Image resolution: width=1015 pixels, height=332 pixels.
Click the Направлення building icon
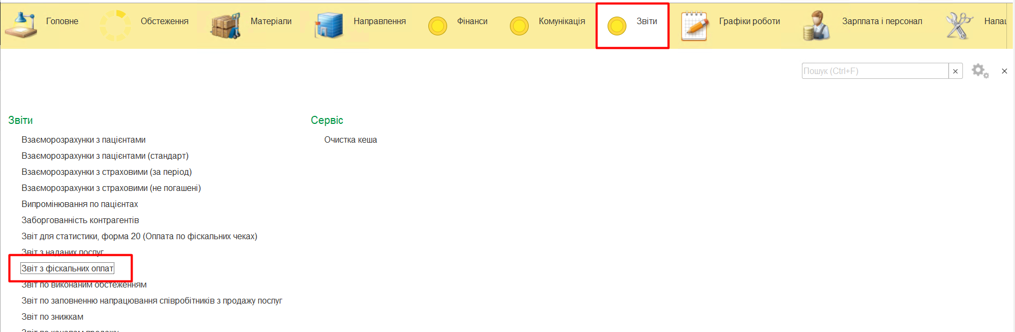tap(328, 25)
